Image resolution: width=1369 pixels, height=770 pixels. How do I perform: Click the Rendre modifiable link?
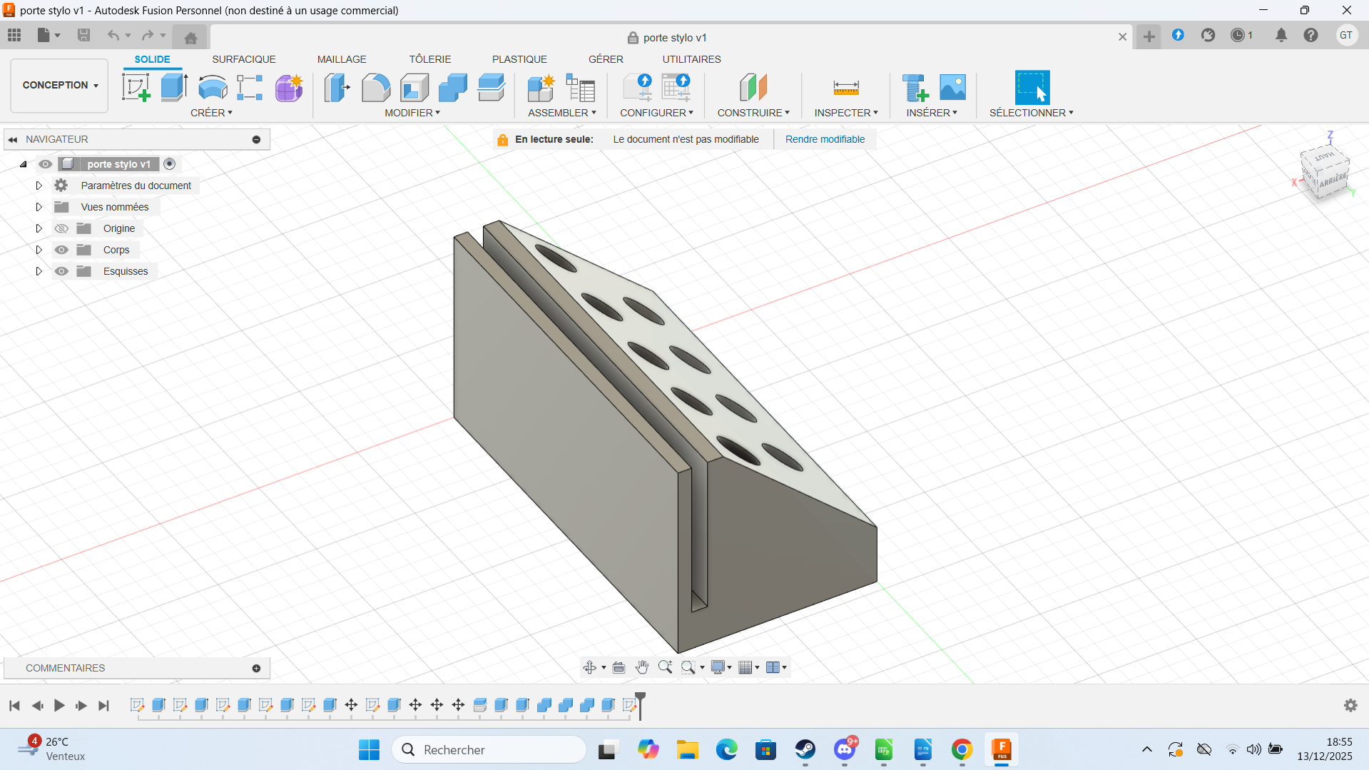point(825,139)
